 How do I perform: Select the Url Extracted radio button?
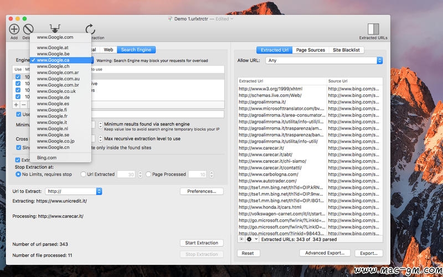83,174
